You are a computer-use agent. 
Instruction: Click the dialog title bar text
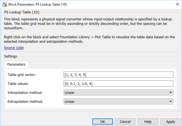tap(38, 4)
